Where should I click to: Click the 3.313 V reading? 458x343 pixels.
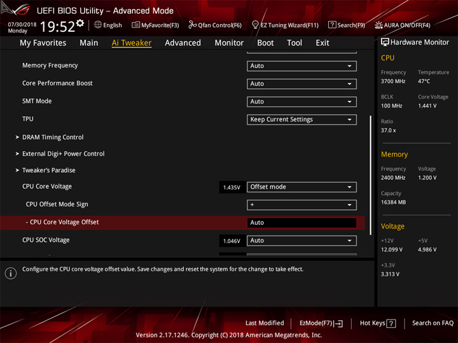point(390,274)
